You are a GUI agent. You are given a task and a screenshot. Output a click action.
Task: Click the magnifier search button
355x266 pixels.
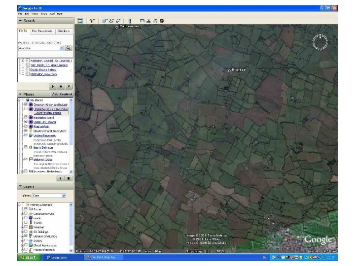[x=69, y=48]
